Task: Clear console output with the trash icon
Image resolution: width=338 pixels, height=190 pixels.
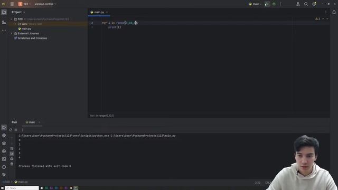Action: pos(12,164)
